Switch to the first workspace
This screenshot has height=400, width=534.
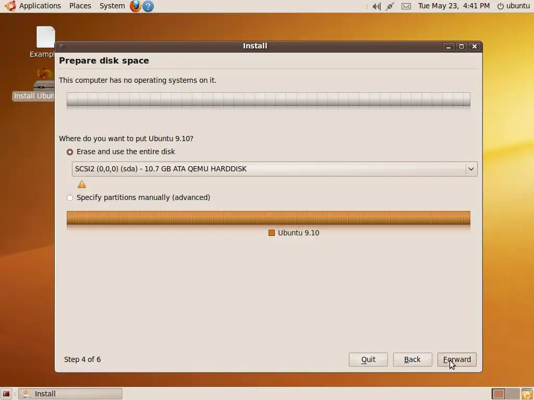(499, 394)
